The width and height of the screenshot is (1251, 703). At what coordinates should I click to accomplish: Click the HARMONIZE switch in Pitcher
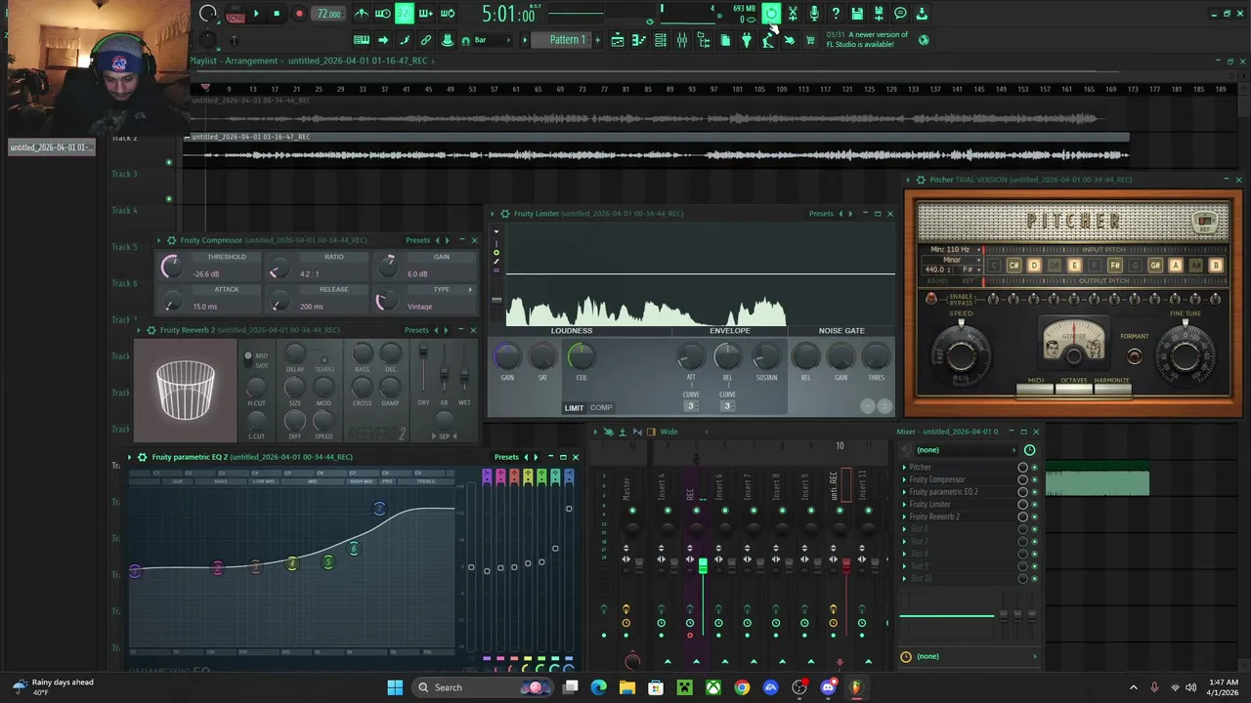[1111, 390]
